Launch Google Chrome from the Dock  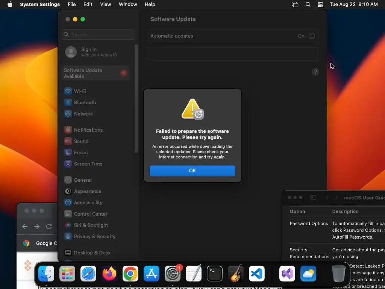tap(130, 274)
